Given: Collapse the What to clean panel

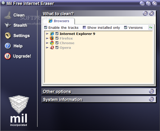Looking at the screenshot, I should (145, 13).
